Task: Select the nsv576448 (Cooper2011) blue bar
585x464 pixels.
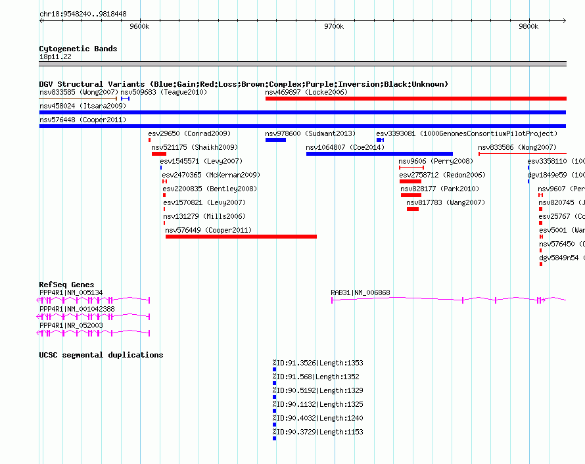Action: coord(302,126)
